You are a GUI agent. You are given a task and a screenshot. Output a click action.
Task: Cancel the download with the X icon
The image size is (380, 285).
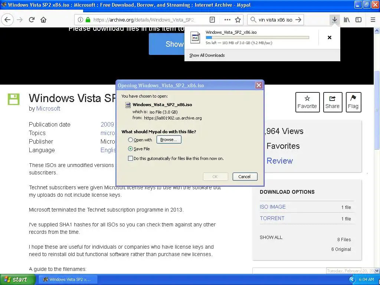330,37
